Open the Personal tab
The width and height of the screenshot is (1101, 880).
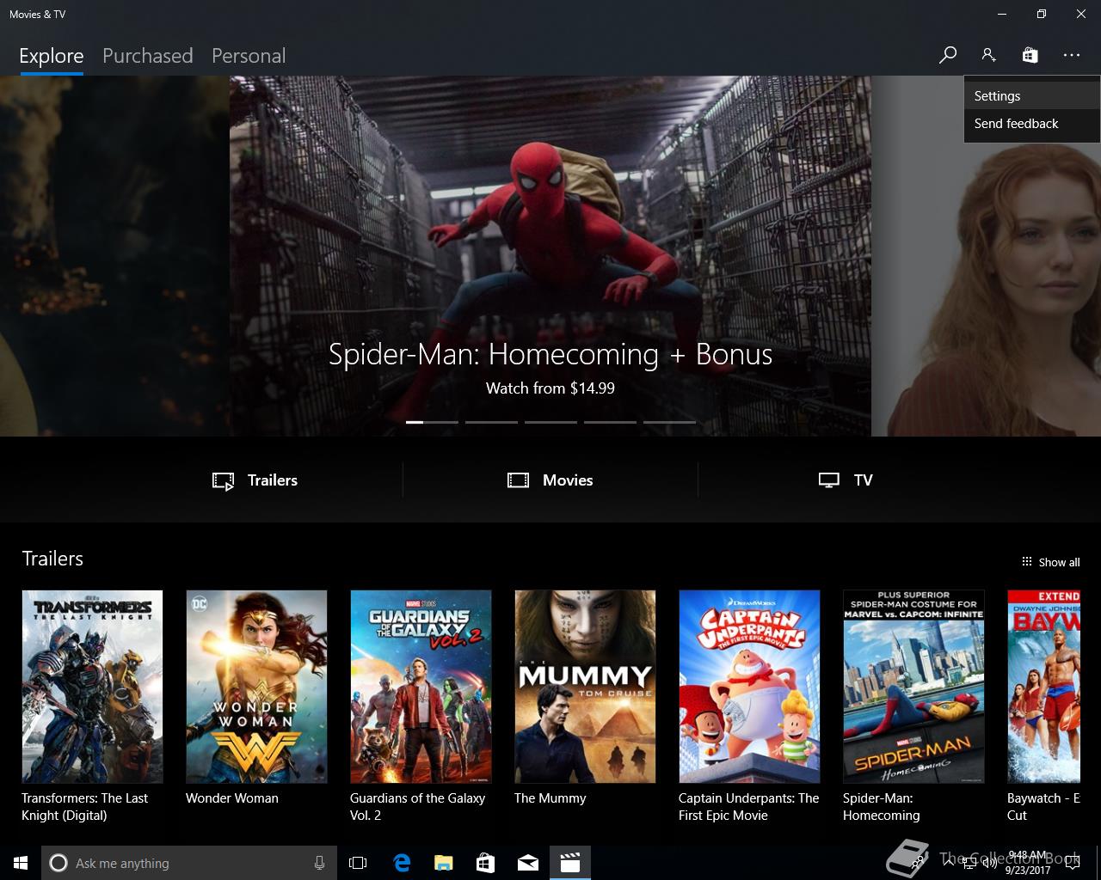tap(249, 56)
